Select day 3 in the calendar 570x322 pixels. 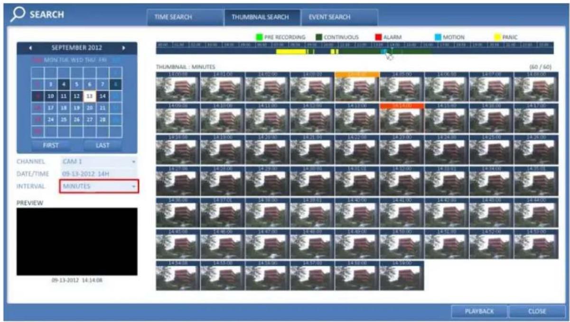[x=51, y=84]
